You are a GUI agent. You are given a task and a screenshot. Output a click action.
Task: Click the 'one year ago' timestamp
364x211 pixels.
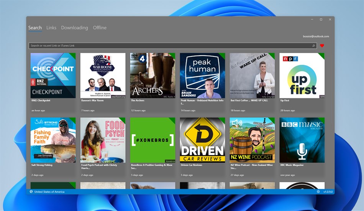288,175
